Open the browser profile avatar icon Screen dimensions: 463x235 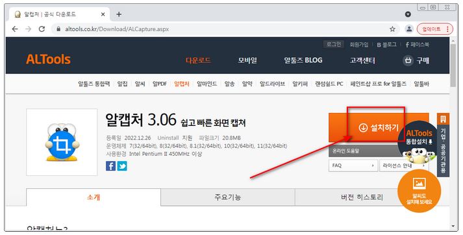click(409, 29)
